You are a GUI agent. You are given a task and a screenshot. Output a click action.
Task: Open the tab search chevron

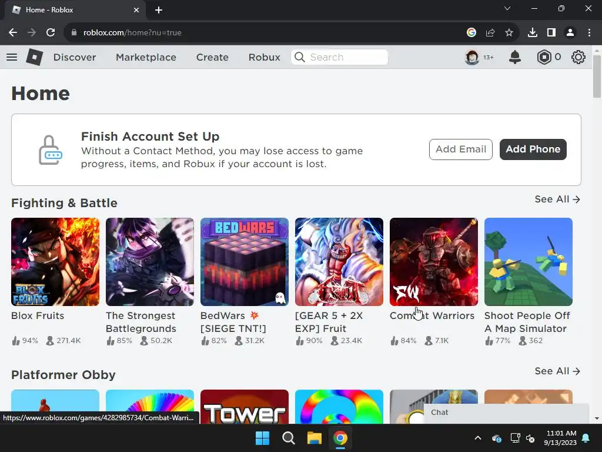[x=507, y=8]
